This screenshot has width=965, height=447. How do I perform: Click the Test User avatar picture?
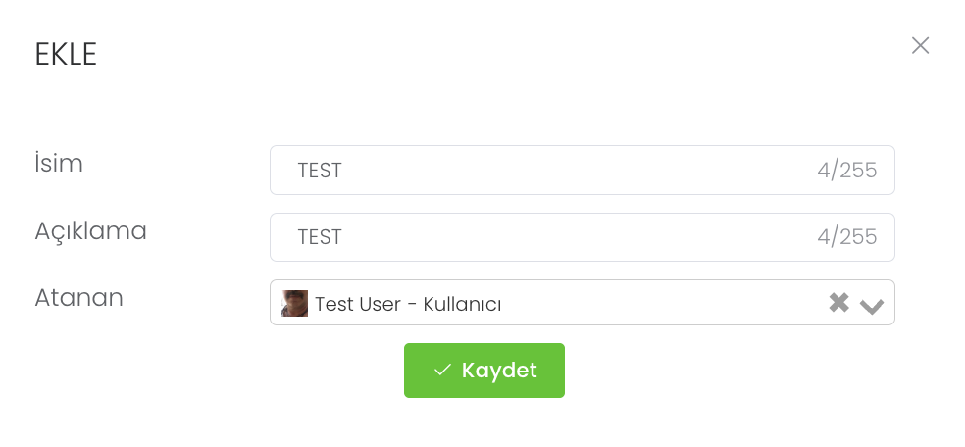coord(295,303)
